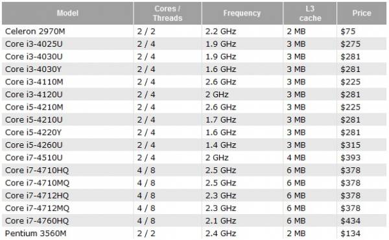Click the $75 price cell
Image resolution: width=389 pixels, height=240 pixels.
pyautogui.click(x=362, y=31)
